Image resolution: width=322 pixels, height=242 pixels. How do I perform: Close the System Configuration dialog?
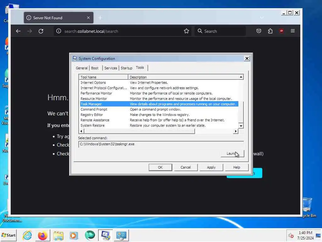coord(247,58)
